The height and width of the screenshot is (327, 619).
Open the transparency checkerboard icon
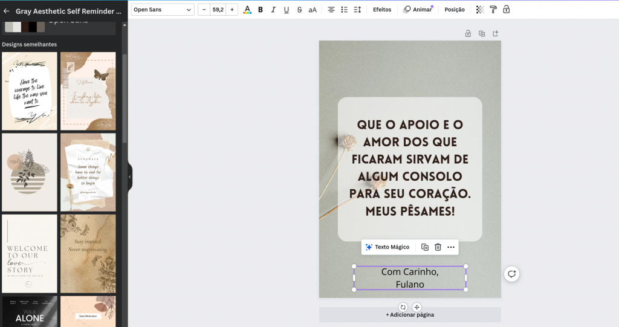(480, 10)
